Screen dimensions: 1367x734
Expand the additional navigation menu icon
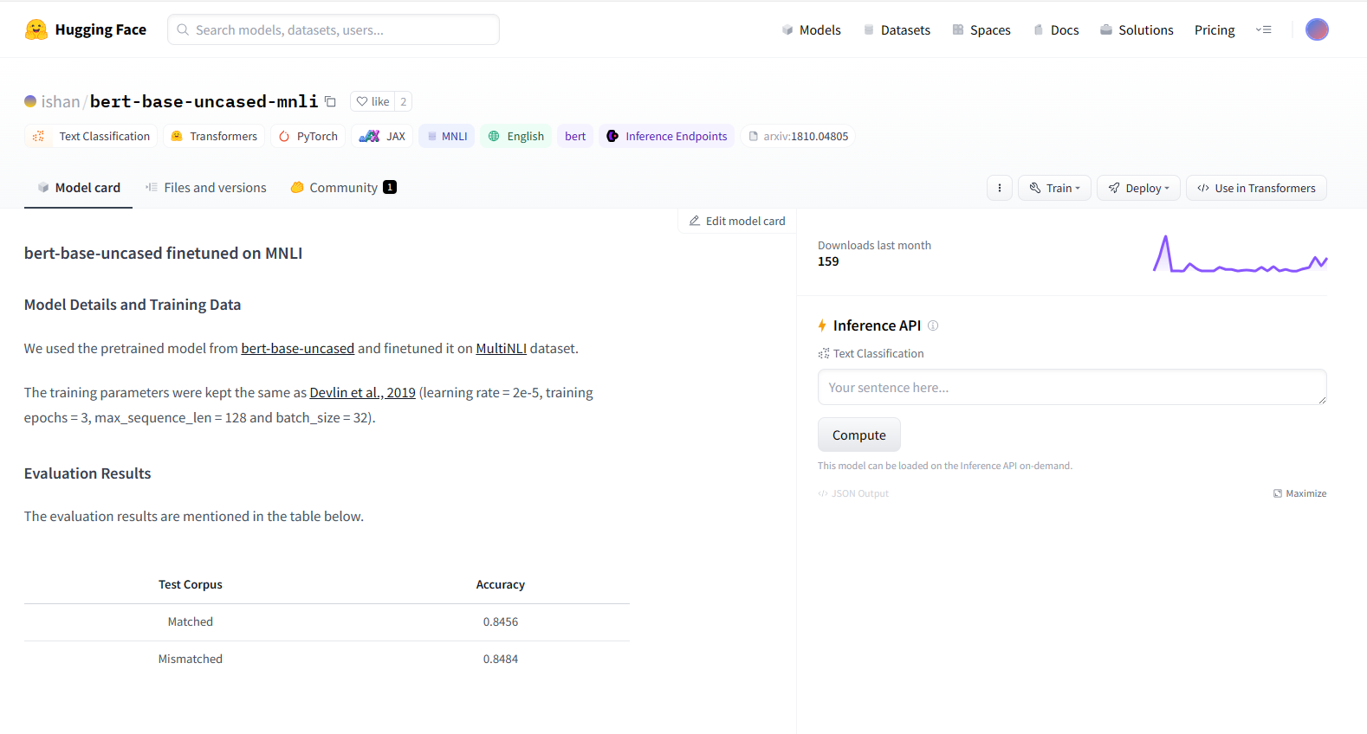point(1264,29)
